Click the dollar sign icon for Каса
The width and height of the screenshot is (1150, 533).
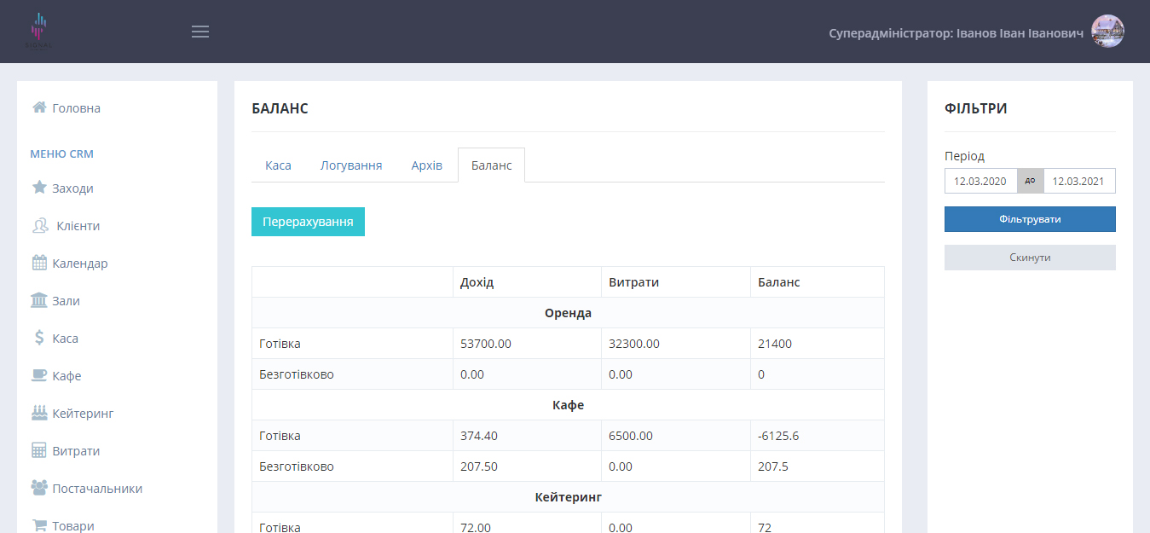point(39,338)
